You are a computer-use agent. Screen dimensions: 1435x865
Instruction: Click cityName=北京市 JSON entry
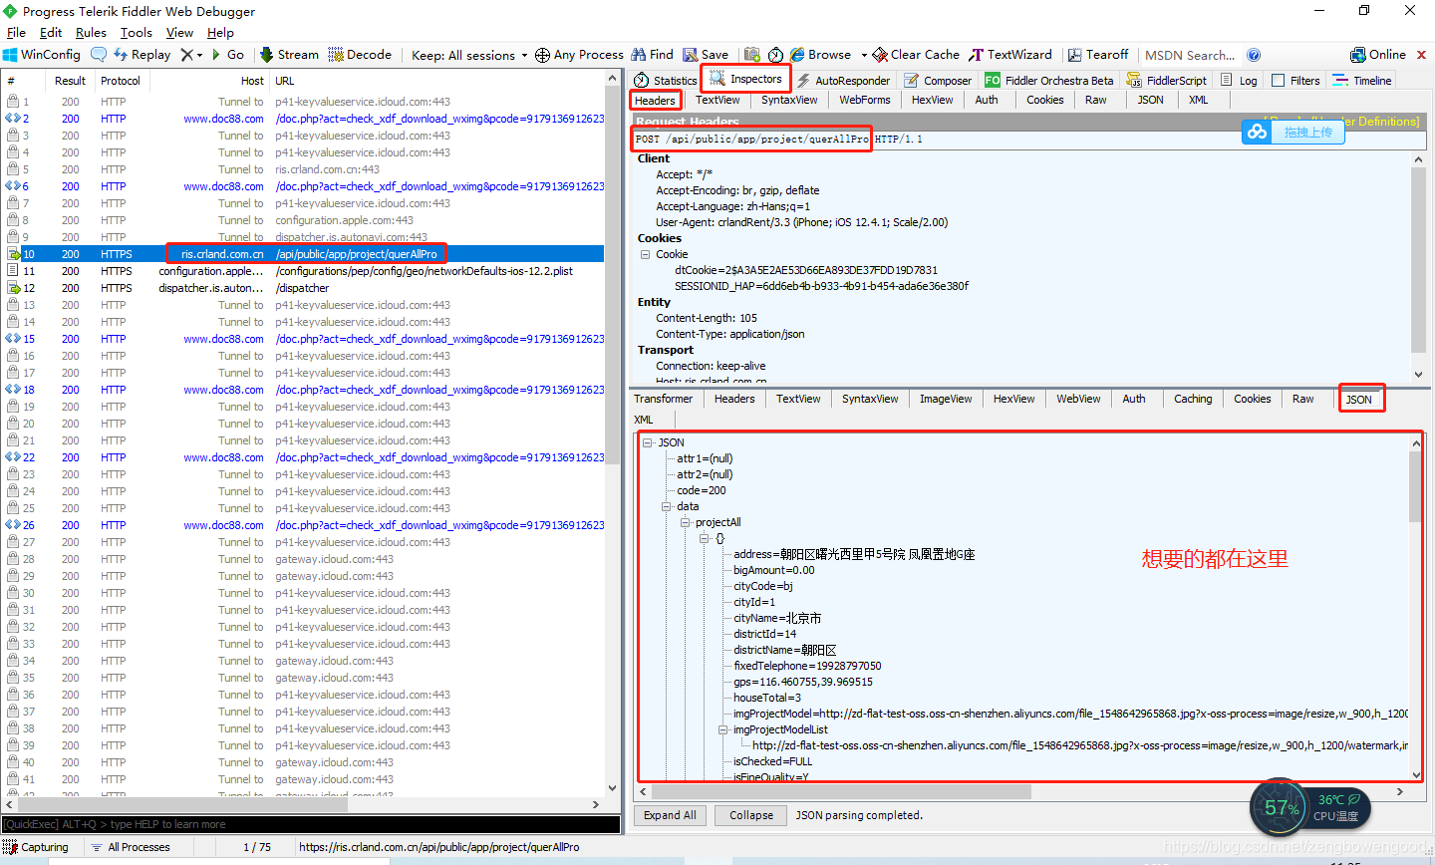pyautogui.click(x=777, y=618)
